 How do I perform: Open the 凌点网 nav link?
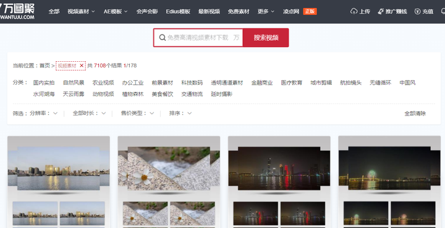pos(291,11)
